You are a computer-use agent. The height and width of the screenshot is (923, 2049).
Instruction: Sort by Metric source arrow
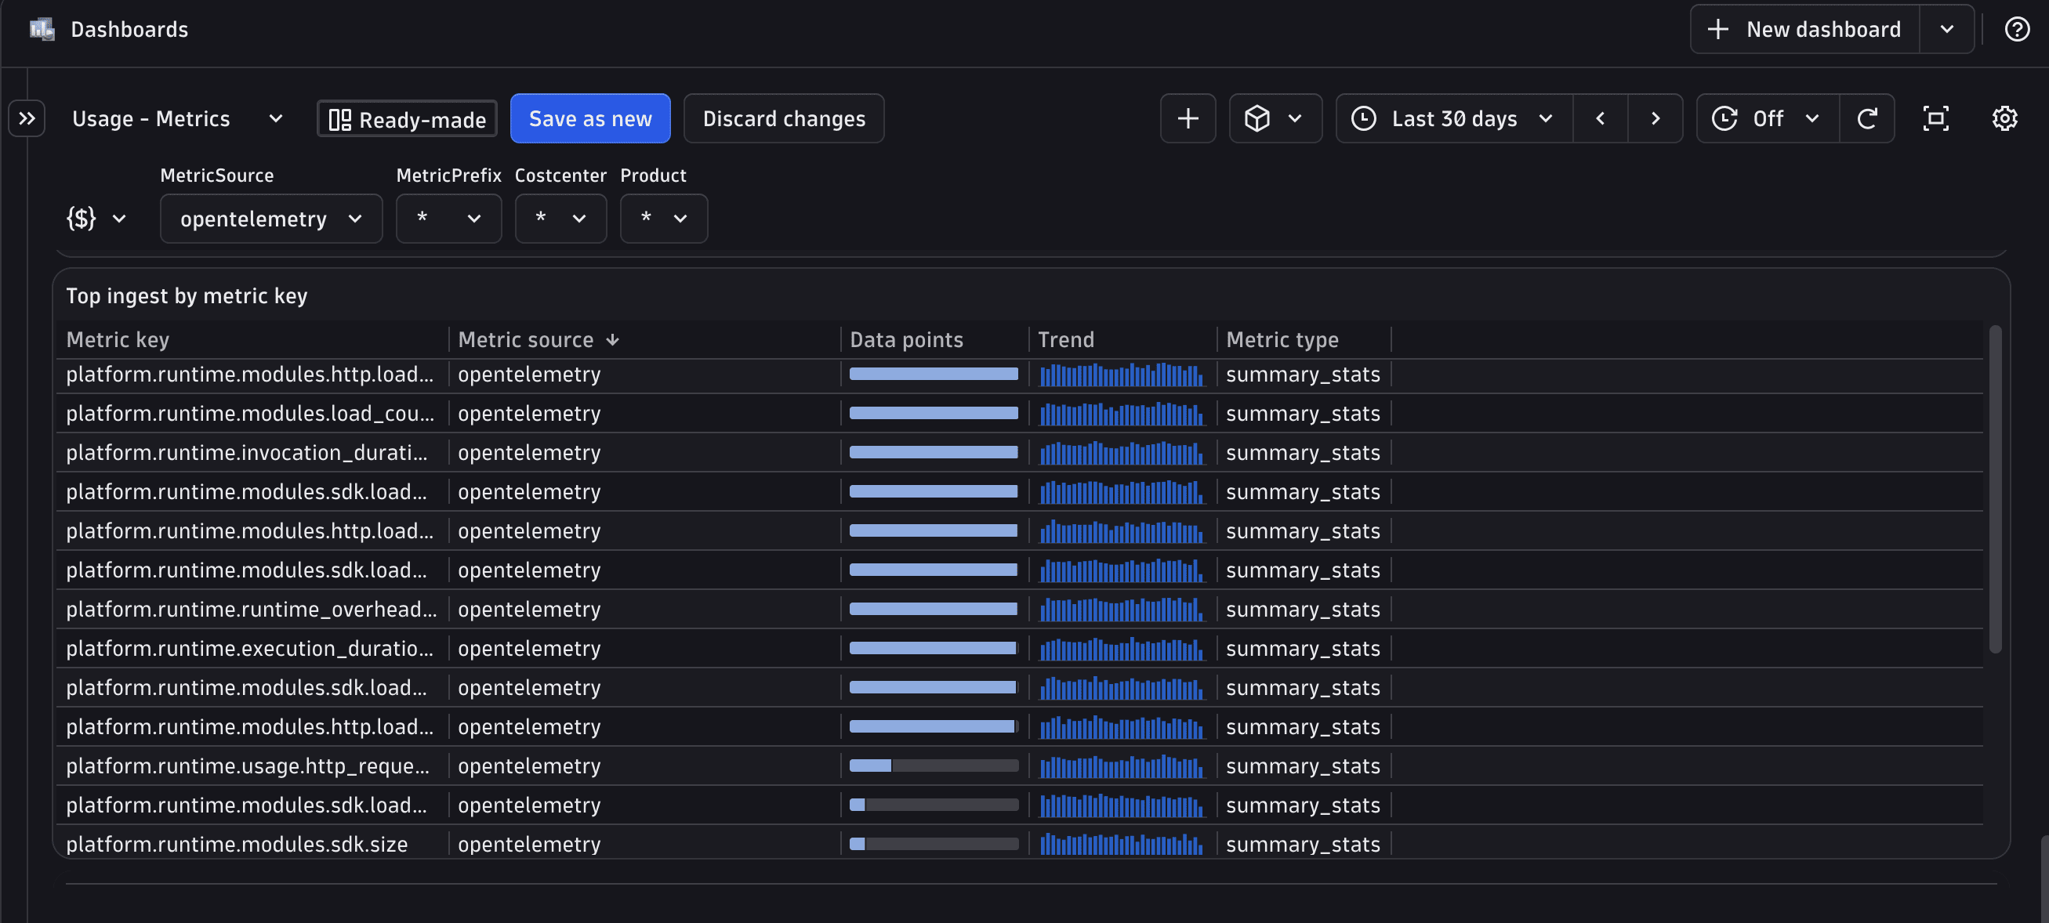(611, 339)
